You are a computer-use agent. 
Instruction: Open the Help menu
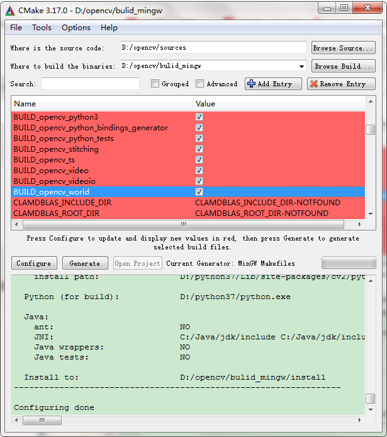[109, 28]
